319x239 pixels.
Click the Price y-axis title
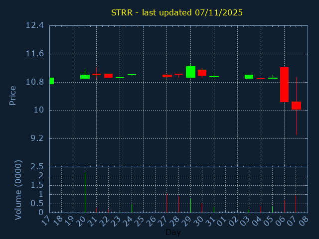pos(13,95)
